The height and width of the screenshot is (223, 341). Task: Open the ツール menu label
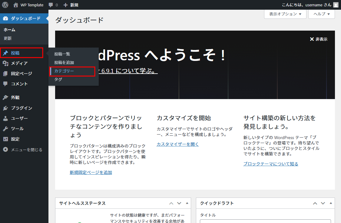[x=17, y=129]
